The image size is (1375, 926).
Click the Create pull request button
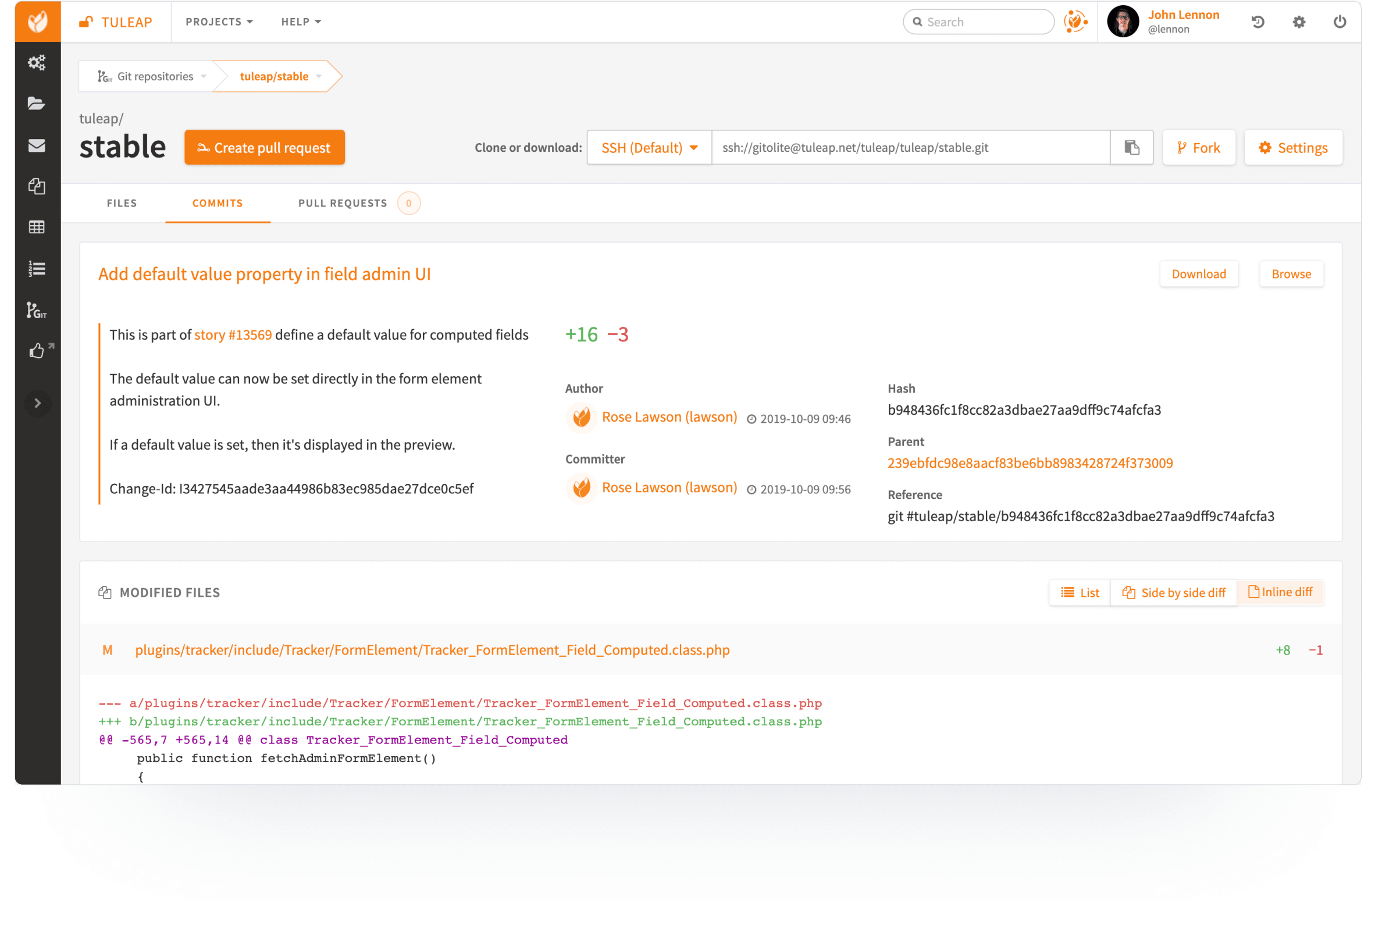coord(264,148)
